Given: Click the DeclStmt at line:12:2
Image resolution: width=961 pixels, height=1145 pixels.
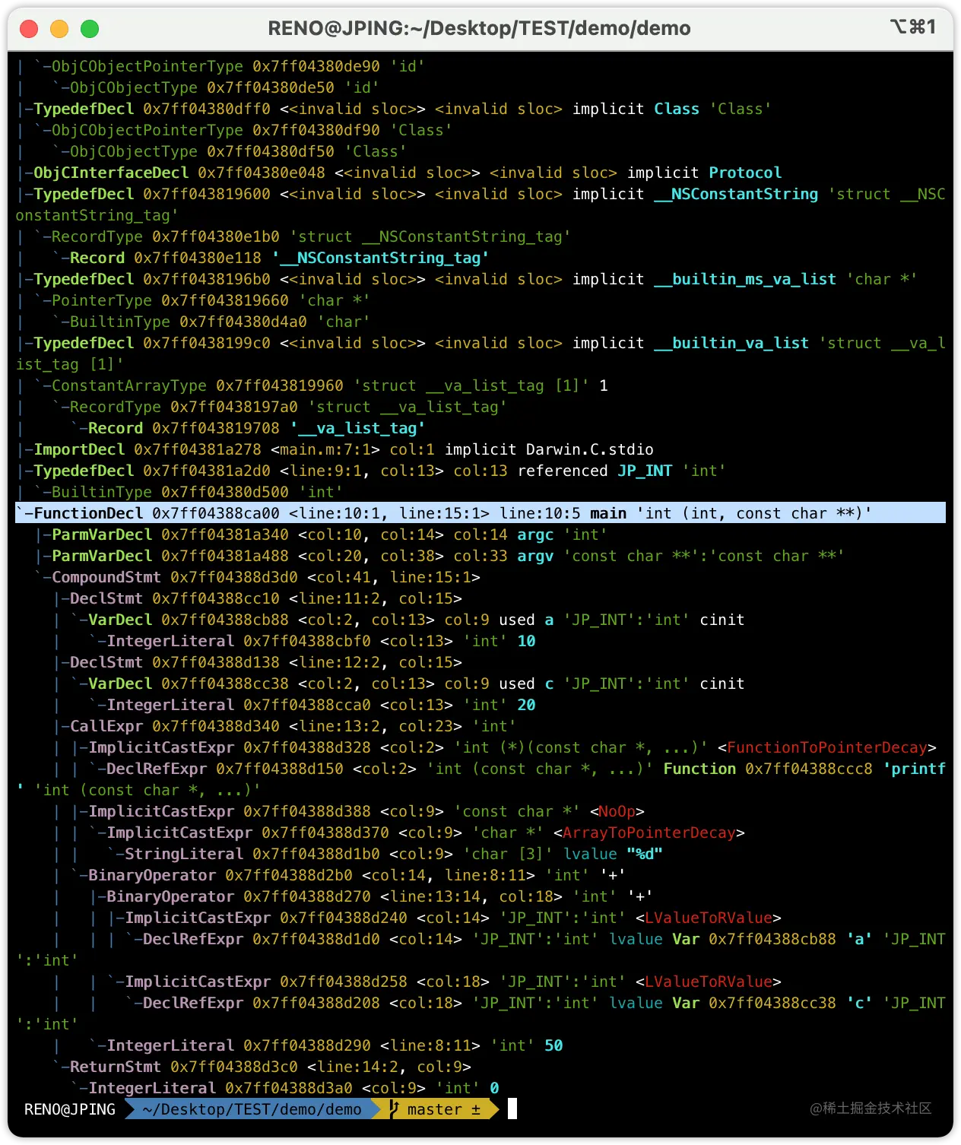Looking at the screenshot, I should (x=258, y=662).
